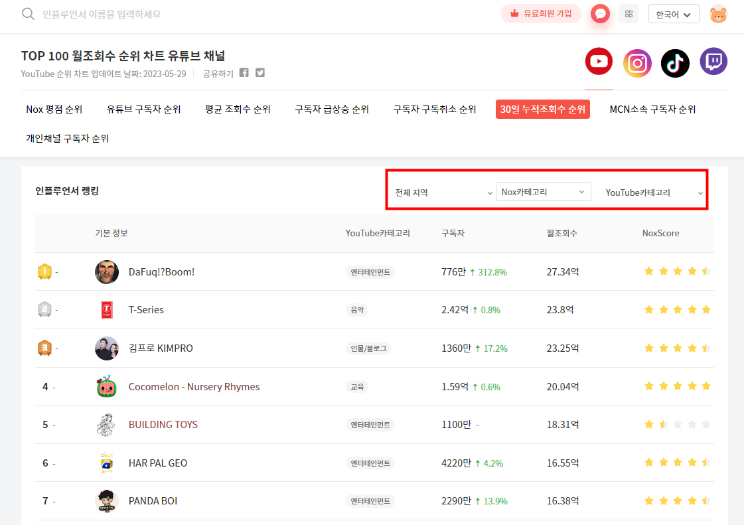Click the crown icon on 유료회원 가입
Image resolution: width=744 pixels, height=525 pixels.
coord(514,13)
